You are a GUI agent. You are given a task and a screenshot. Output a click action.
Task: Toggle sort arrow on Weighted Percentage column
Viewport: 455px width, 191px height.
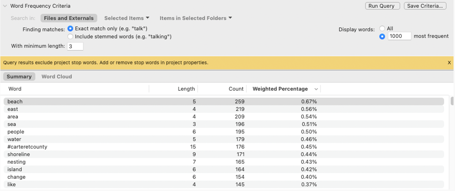[316, 89]
